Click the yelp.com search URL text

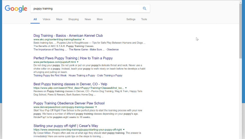pos(79,88)
